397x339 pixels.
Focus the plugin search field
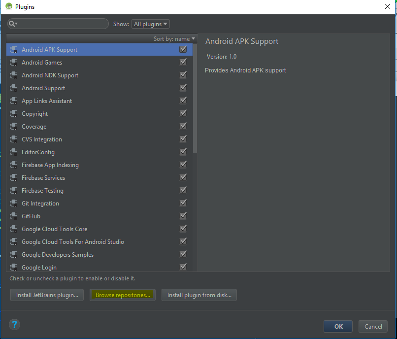tap(58, 24)
